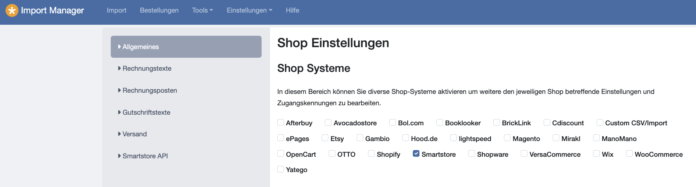Check the Yatego checkbox

click(280, 169)
